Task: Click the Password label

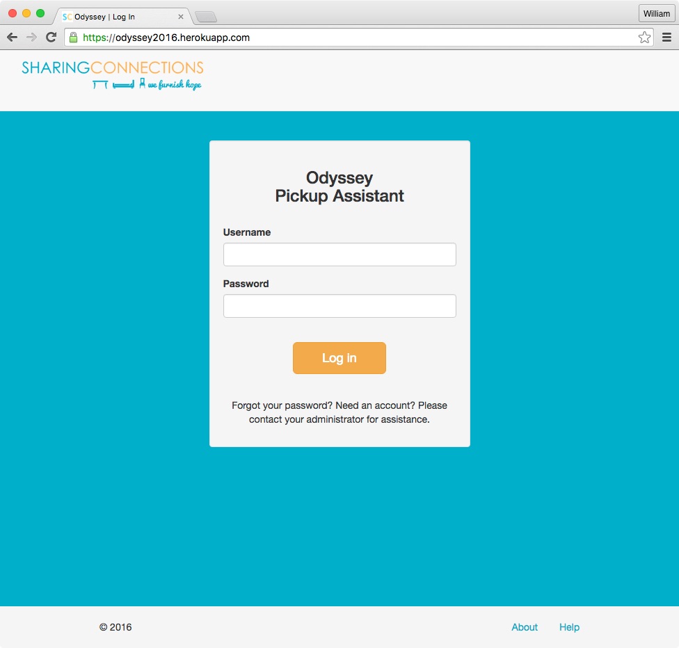Action: [x=246, y=284]
